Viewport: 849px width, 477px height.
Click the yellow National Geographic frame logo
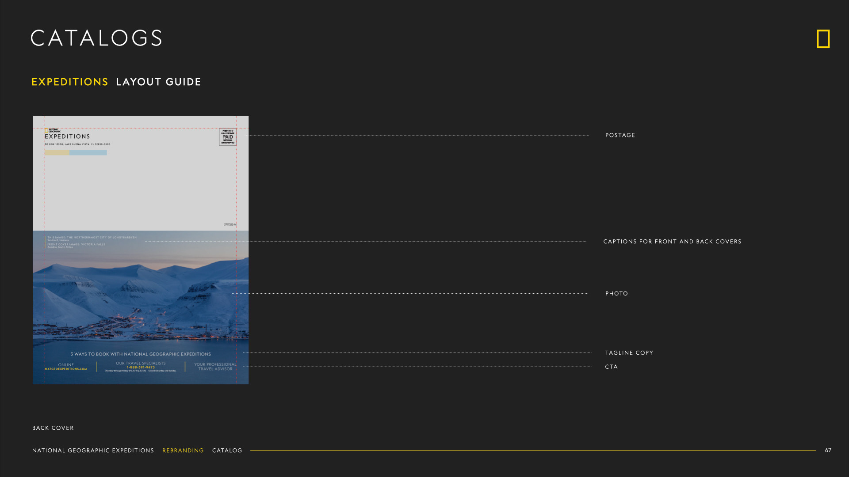(823, 39)
